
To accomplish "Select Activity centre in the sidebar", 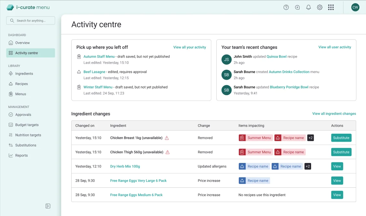I will (x=30, y=53).
